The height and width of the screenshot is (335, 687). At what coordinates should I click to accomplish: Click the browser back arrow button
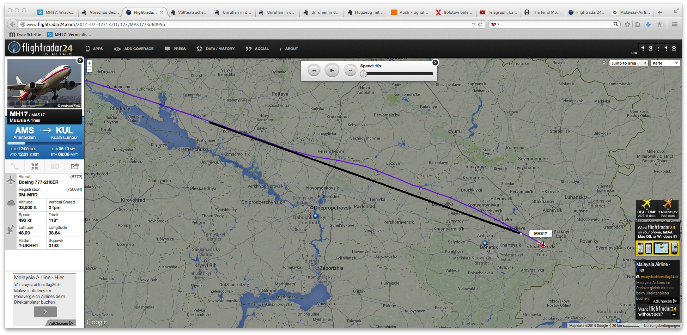tap(12, 24)
